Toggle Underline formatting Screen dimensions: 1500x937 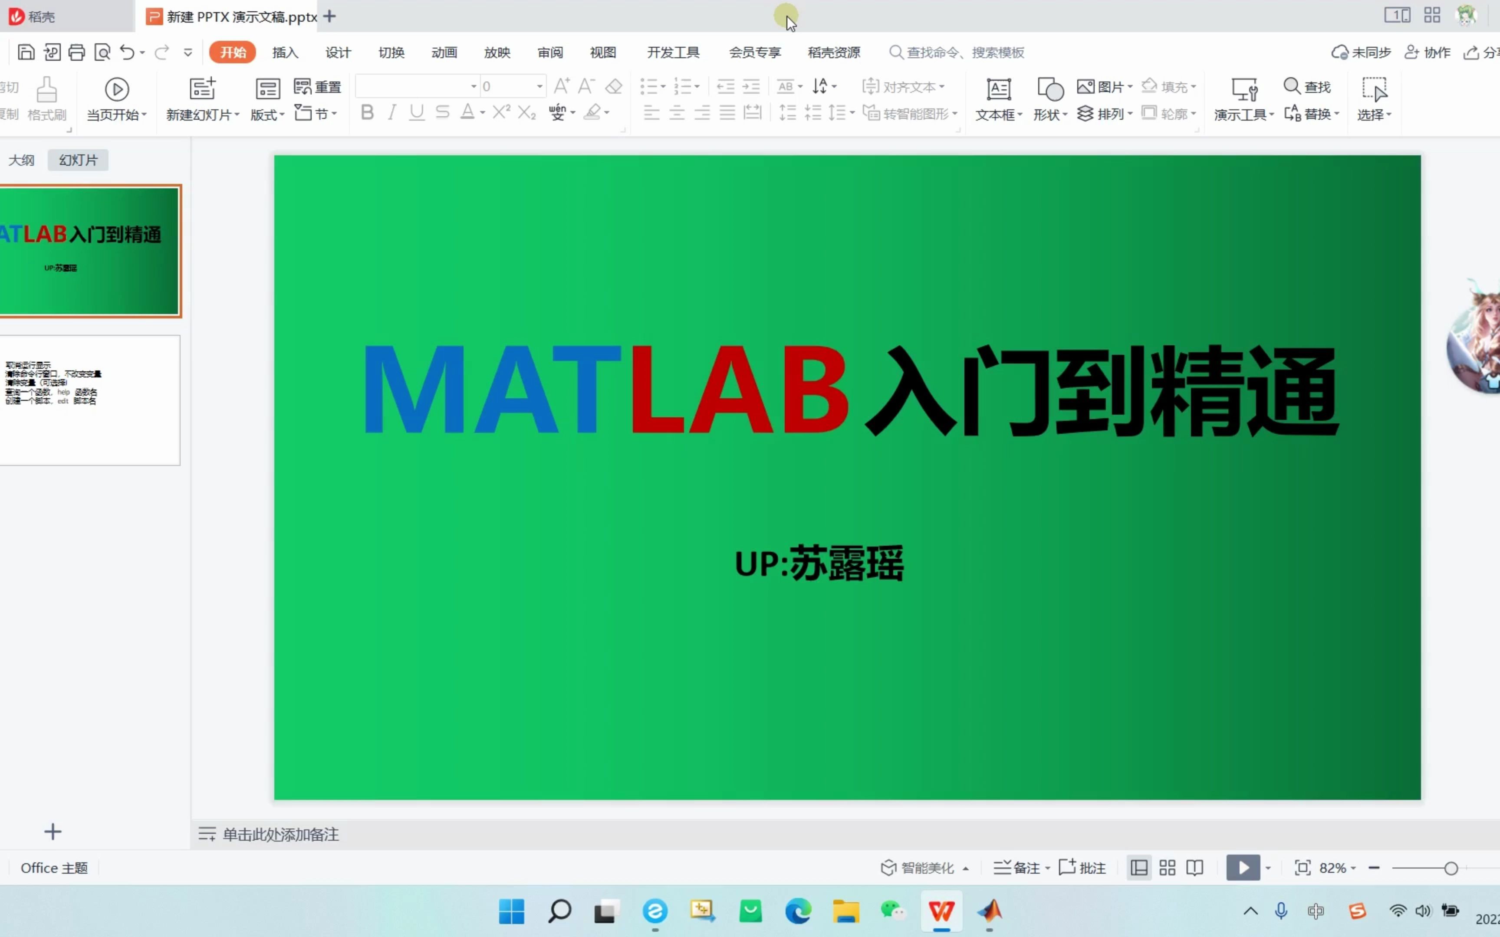point(417,113)
